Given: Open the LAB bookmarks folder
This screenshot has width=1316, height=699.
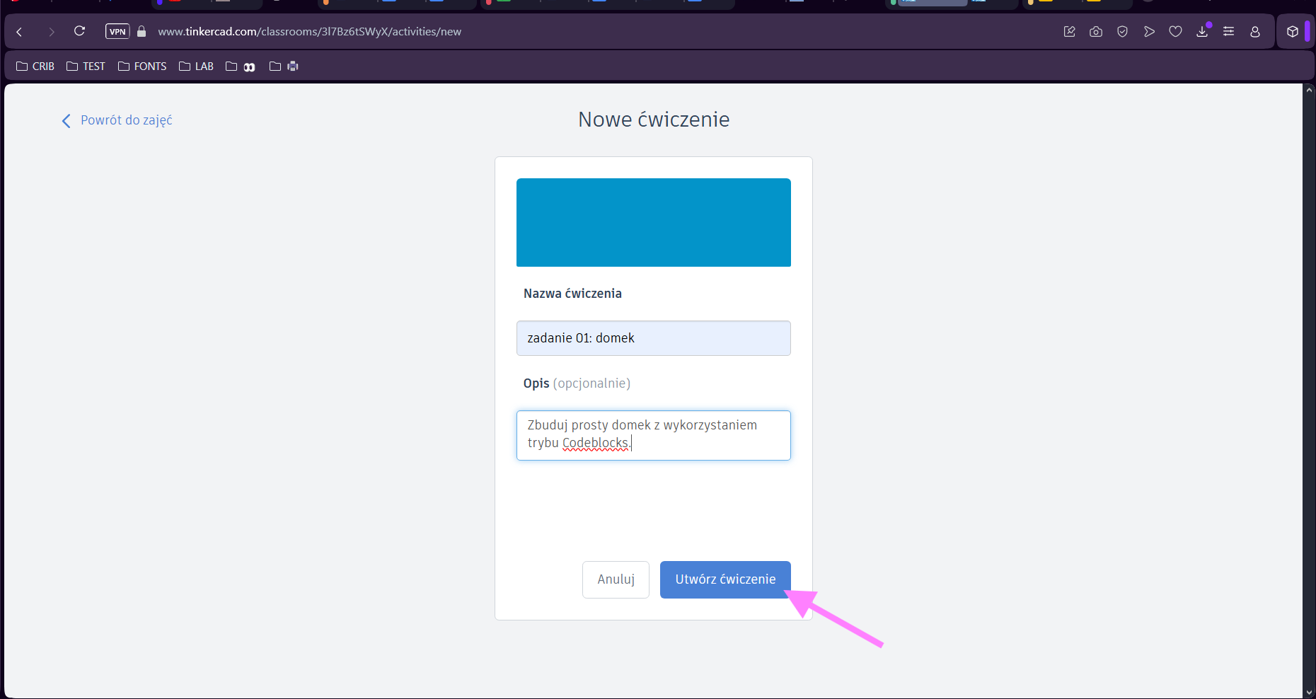Looking at the screenshot, I should 196,67.
